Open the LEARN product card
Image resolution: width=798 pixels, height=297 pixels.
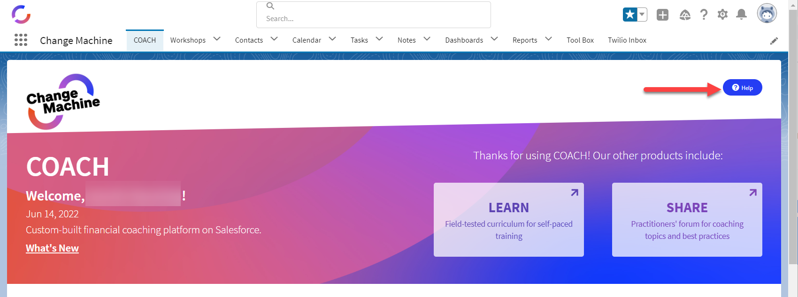pyautogui.click(x=509, y=220)
